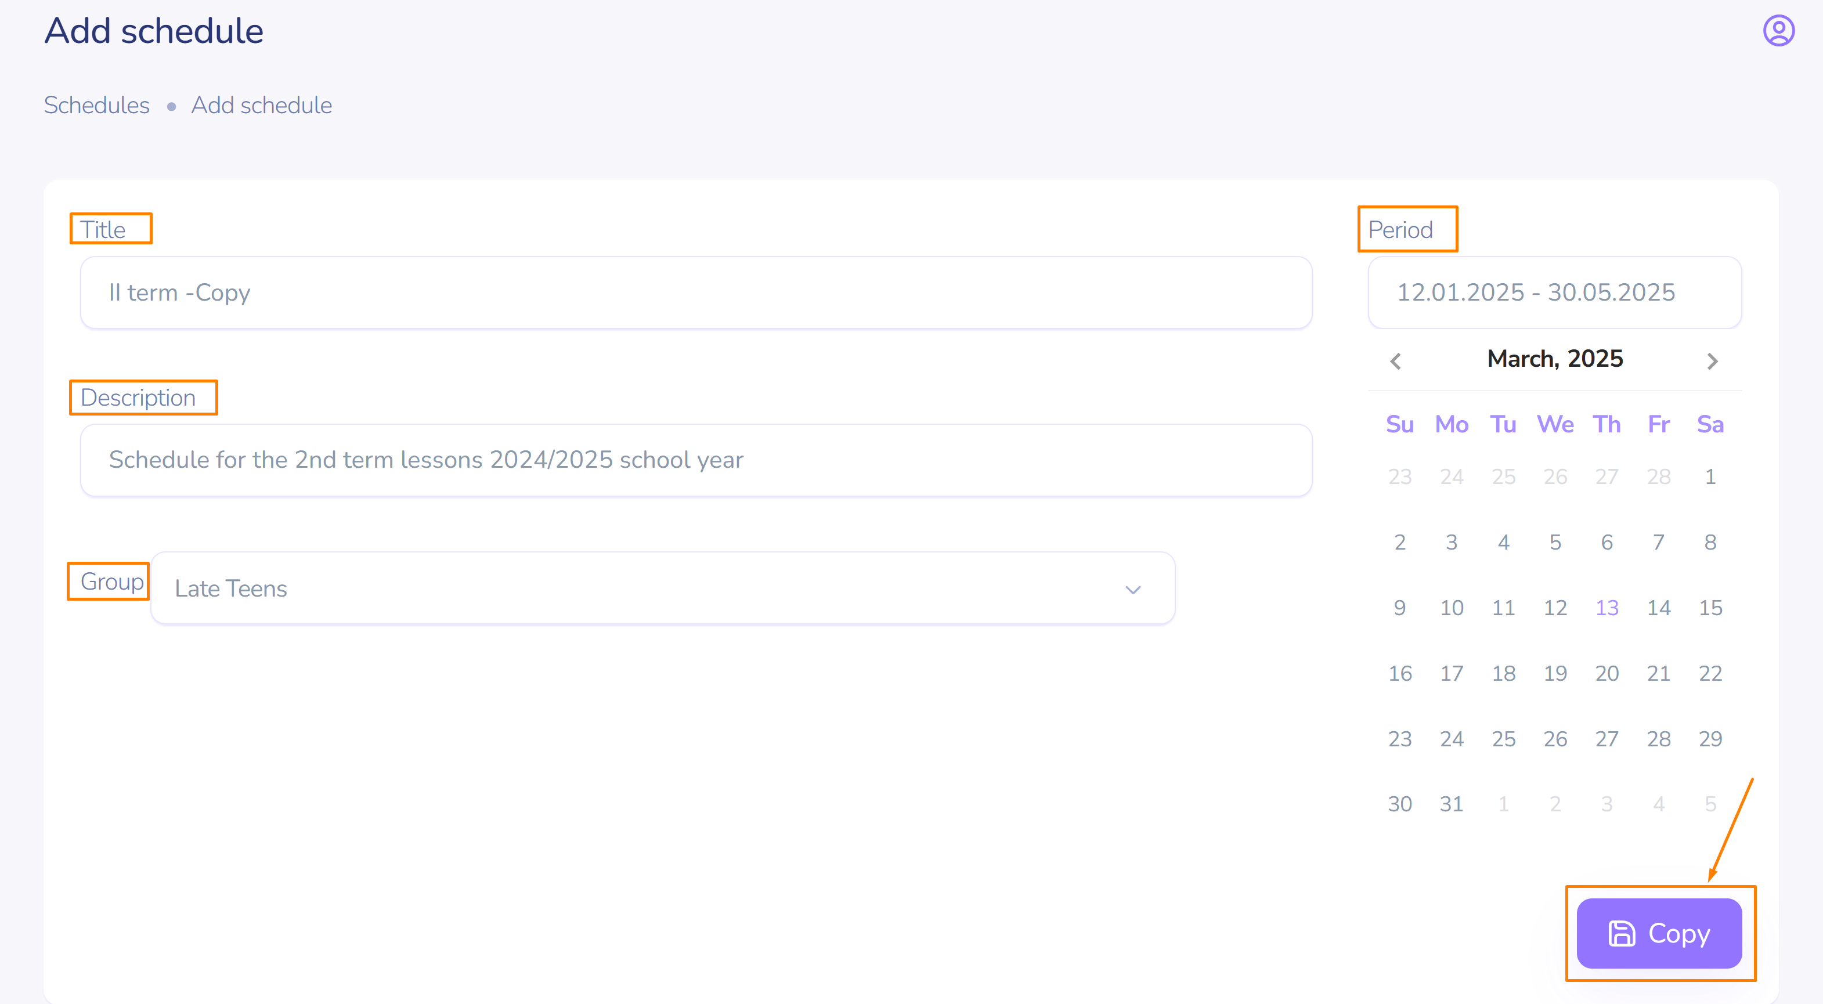Click the save icon on Copy button
The width and height of the screenshot is (1823, 1004).
tap(1621, 933)
